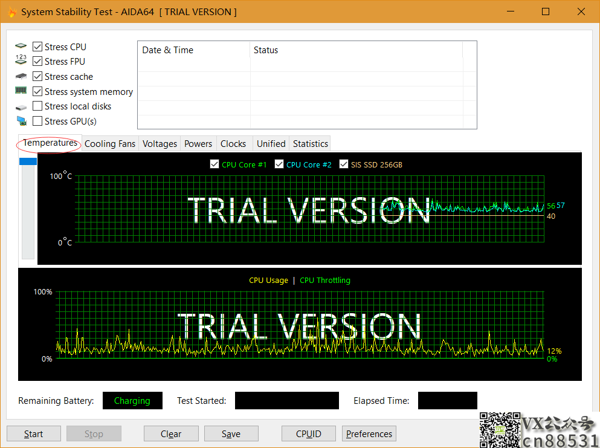
Task: Toggle CPU Core #1 graph checkbox
Action: (215, 164)
